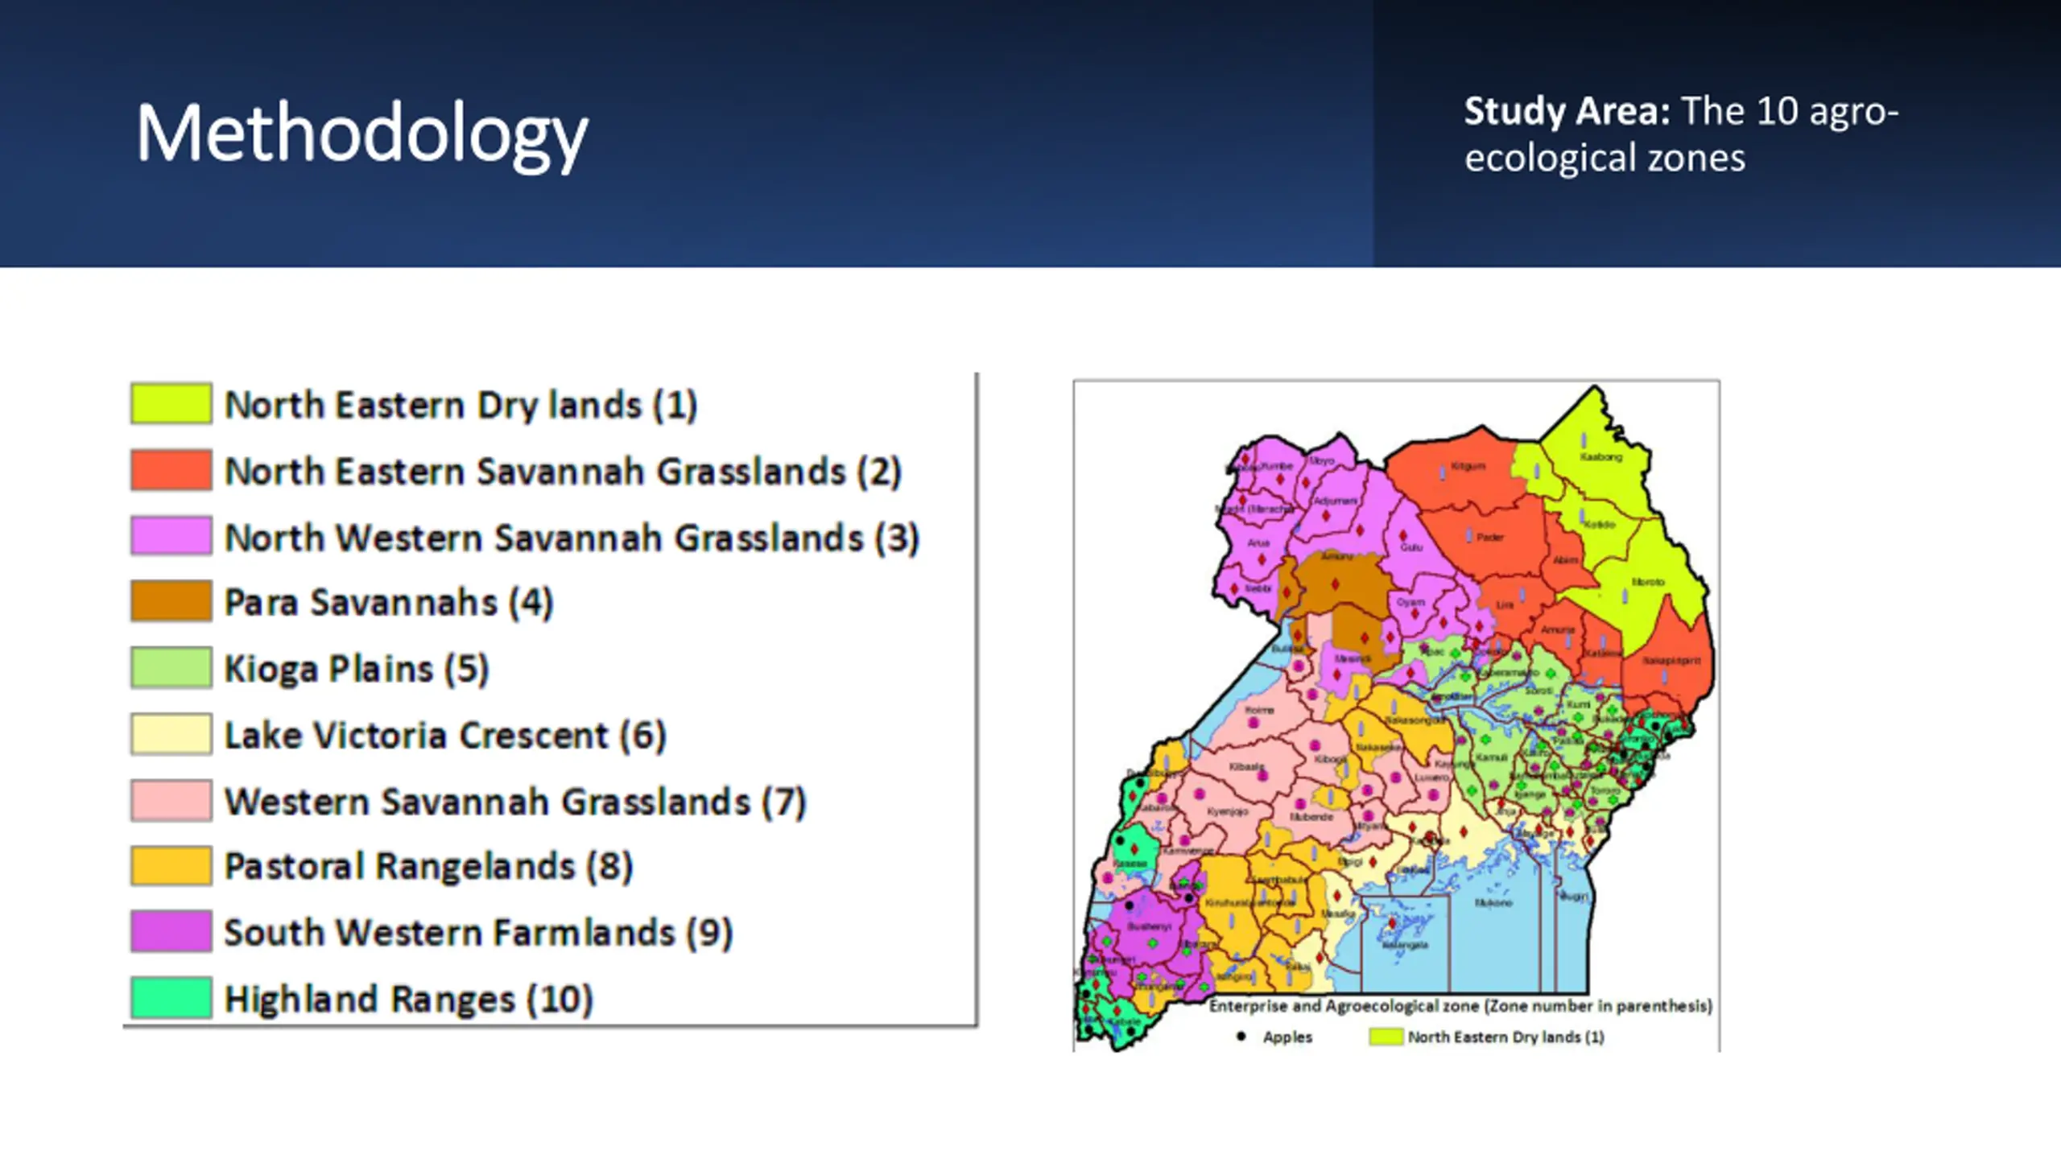Click the North Eastern Savannah Grasslands red swatch
Screen dimensions: 2061x1159
click(x=171, y=470)
